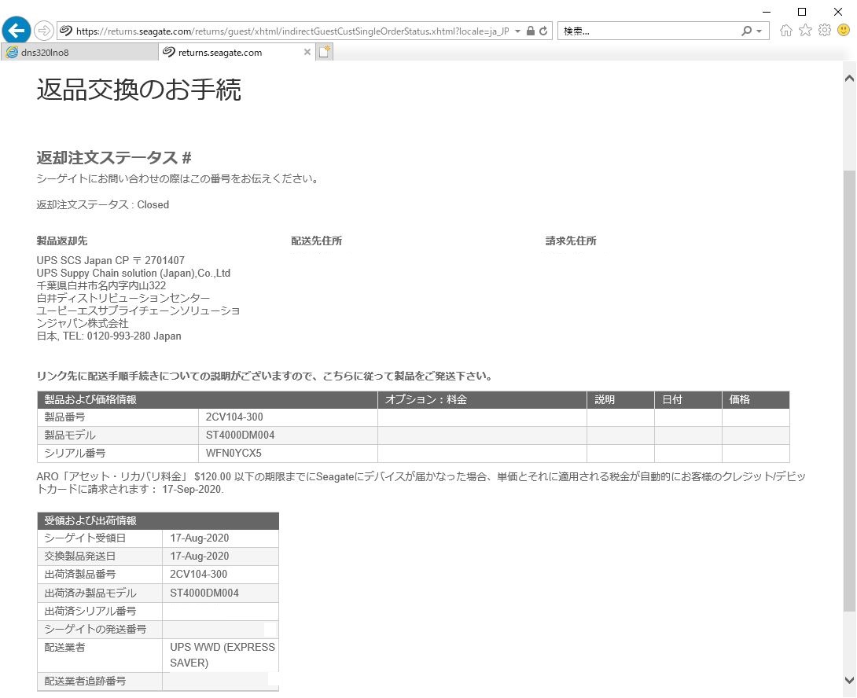This screenshot has height=698, width=857.
Task: Click the 製品返却先 label
Action: point(62,241)
